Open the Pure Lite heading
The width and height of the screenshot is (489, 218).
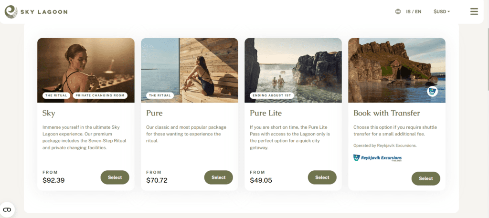tap(266, 113)
